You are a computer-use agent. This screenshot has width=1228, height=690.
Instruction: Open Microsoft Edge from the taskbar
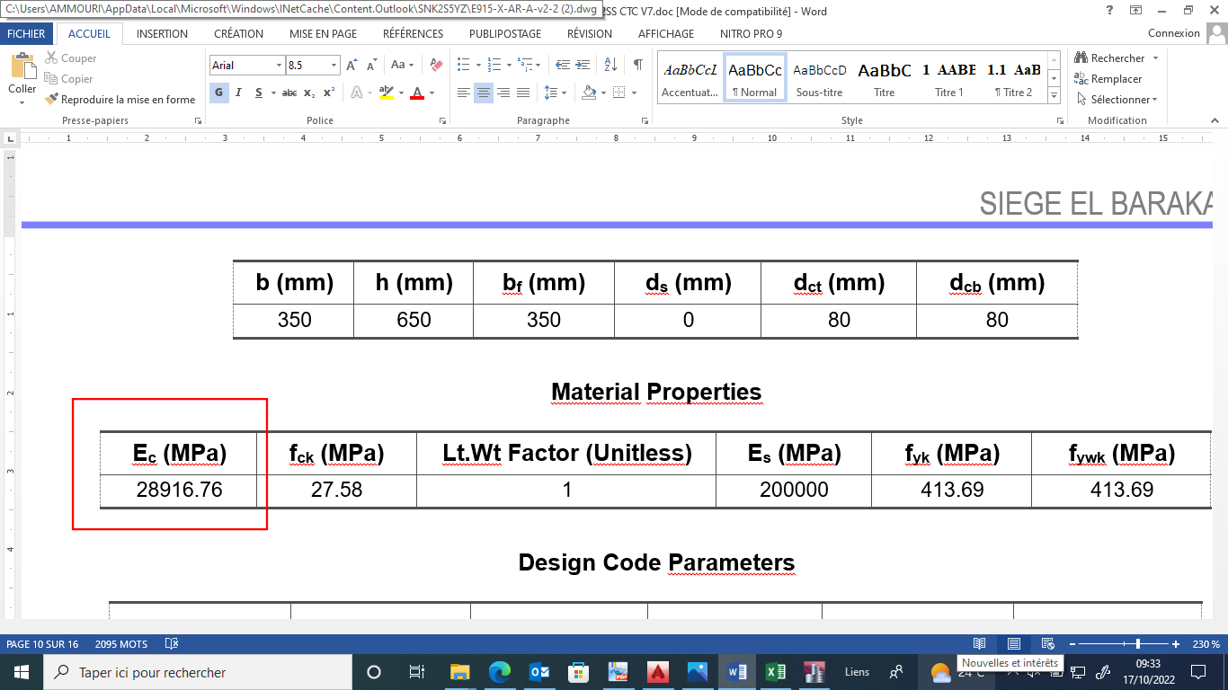click(500, 672)
